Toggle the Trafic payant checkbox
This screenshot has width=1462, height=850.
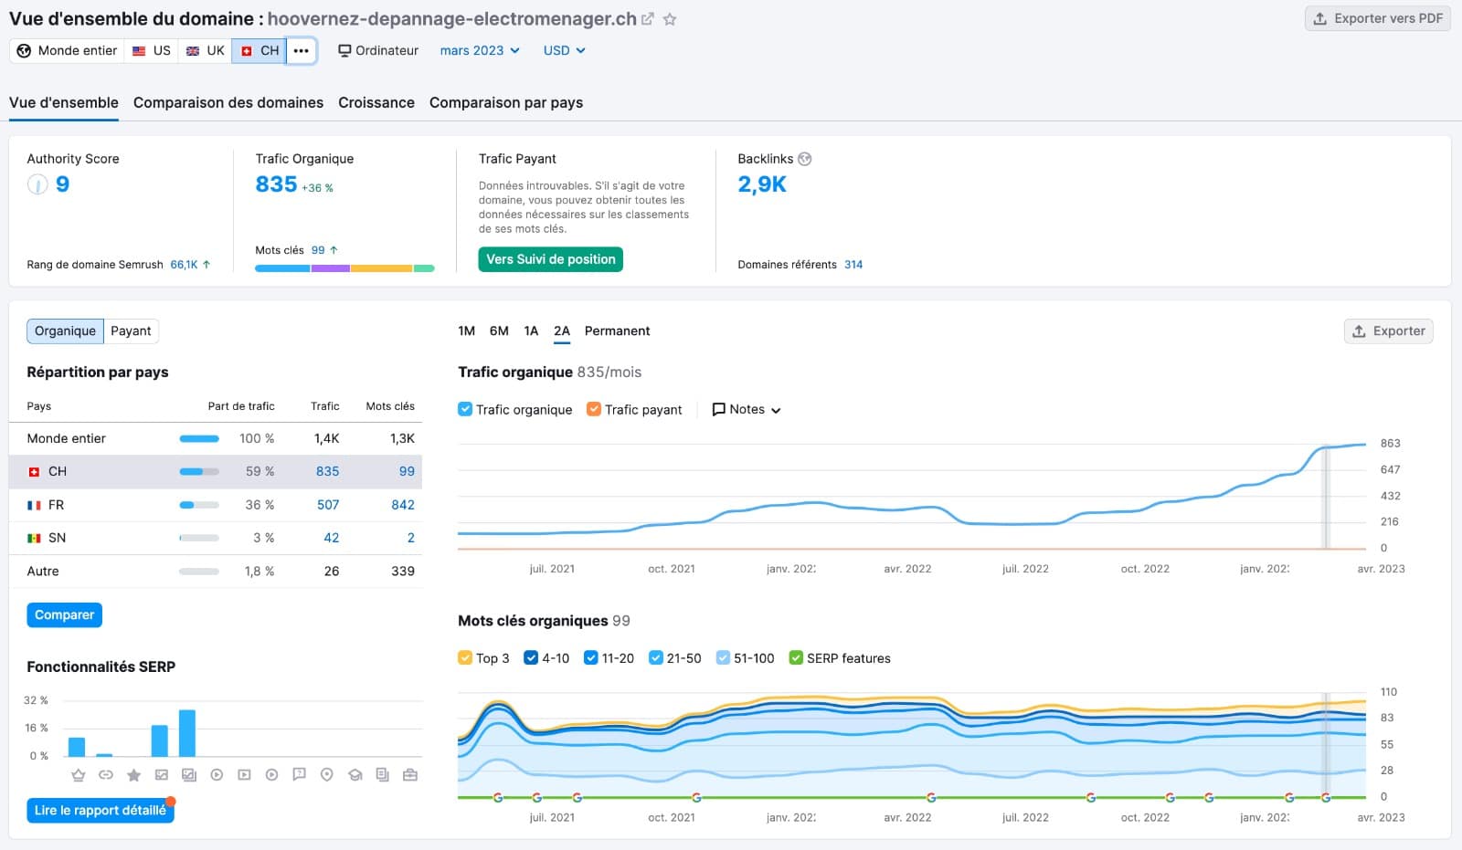pyautogui.click(x=594, y=409)
